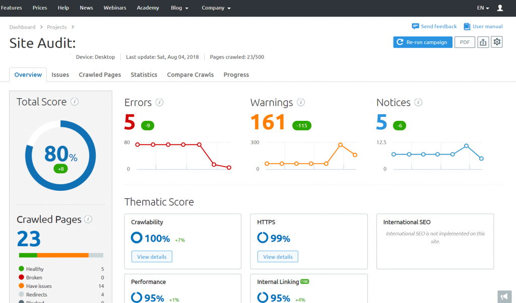Expand the EN language selector
Viewport: 516px width, 303px height.
pos(481,8)
